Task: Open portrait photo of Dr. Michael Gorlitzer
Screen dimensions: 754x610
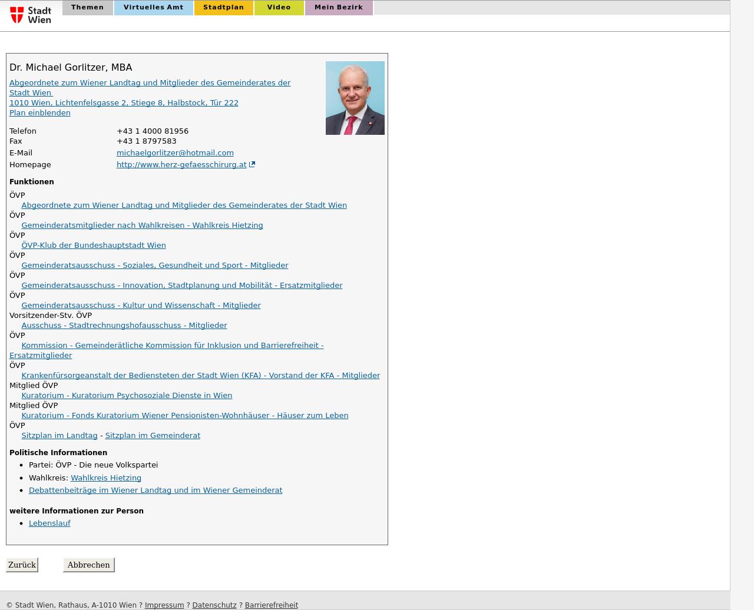Action: point(355,98)
